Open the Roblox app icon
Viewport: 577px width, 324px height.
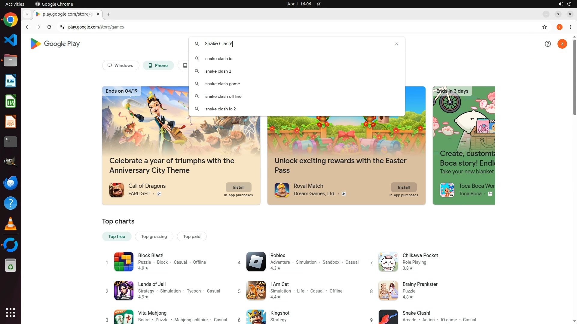(256, 262)
